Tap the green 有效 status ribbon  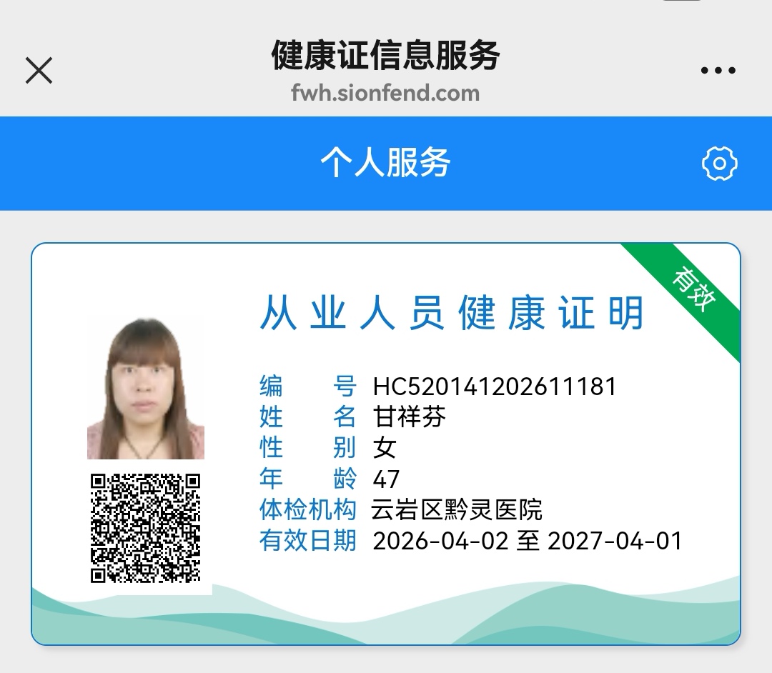pyautogui.click(x=693, y=291)
